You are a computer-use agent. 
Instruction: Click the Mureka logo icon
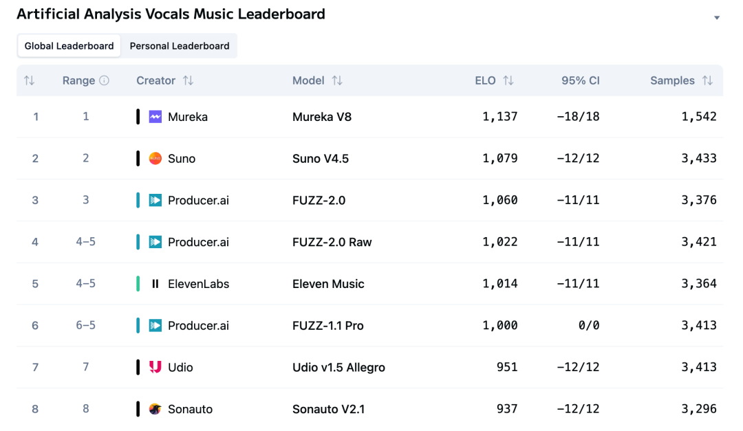(155, 117)
